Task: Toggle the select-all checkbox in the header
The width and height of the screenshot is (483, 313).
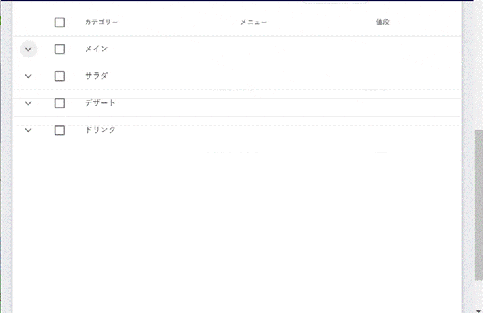Action: tap(60, 22)
